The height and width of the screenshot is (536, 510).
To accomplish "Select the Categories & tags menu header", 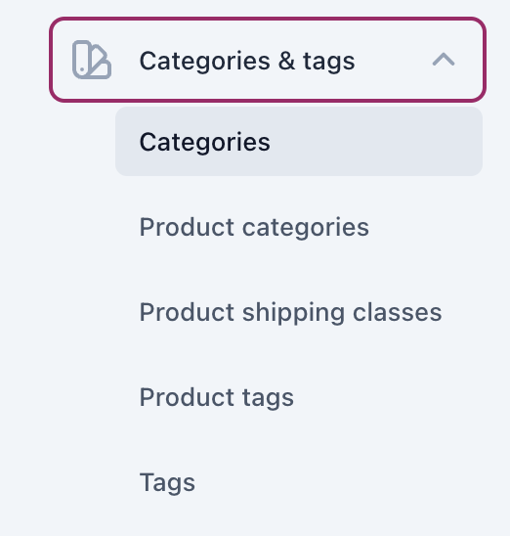I will coord(268,60).
